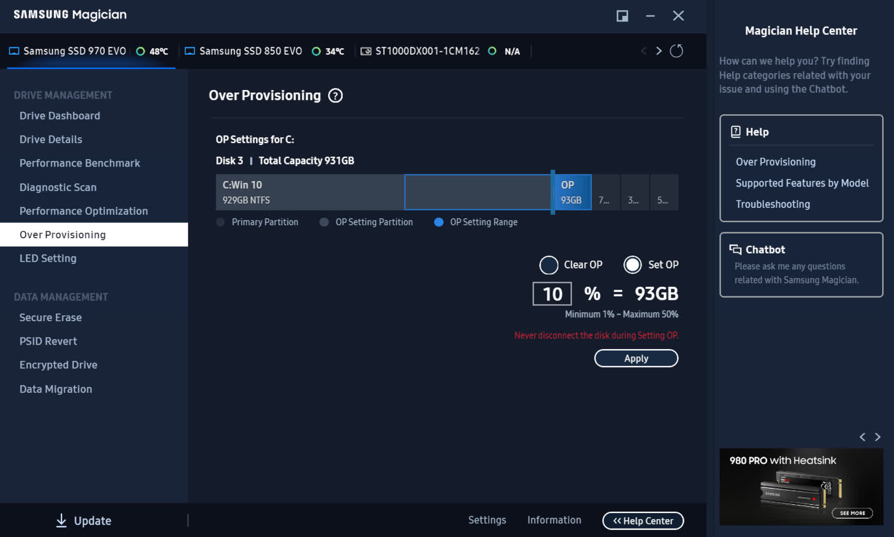The width and height of the screenshot is (894, 537).
Task: Switch to the Samsung SSD 970 EVO tab
Action: 75,51
